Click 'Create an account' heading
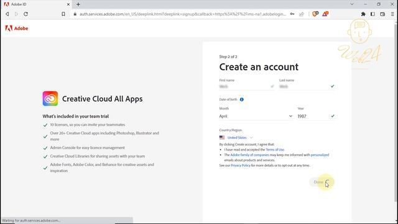 tap(259, 67)
